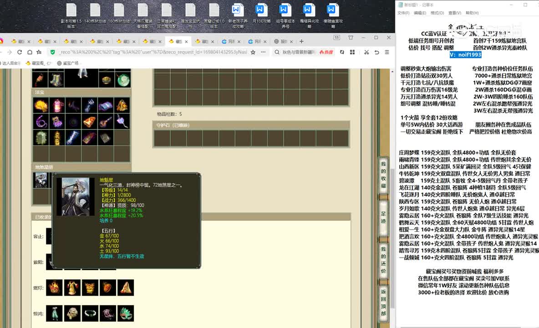Open the tab count 11 button
This screenshot has width=539, height=328.
(336, 37)
